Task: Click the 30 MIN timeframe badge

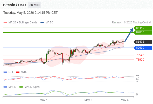Action: [x=34, y=5]
